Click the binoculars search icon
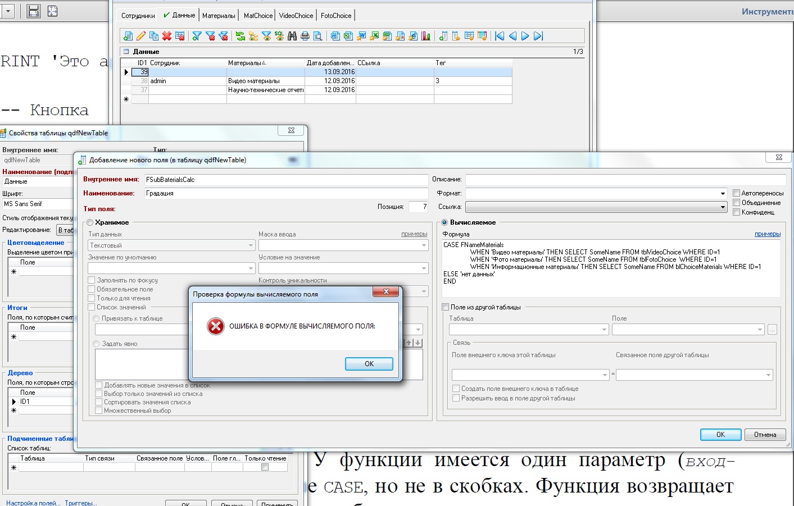Screen dimensions: 794x506 pyautogui.click(x=292, y=36)
